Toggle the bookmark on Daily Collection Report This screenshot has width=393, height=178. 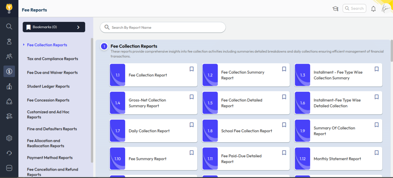click(x=192, y=125)
